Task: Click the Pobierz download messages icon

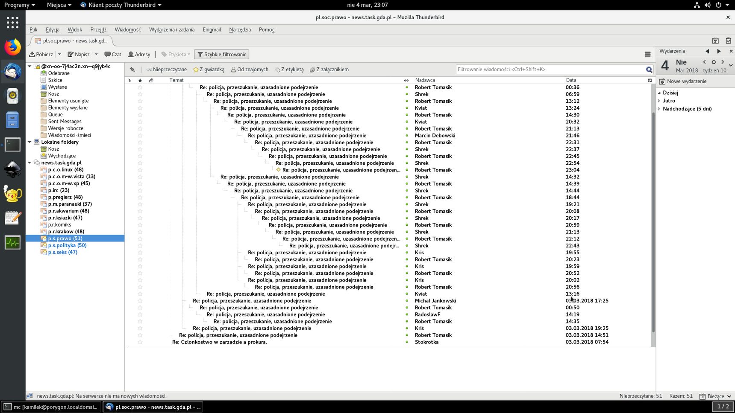Action: point(32,54)
